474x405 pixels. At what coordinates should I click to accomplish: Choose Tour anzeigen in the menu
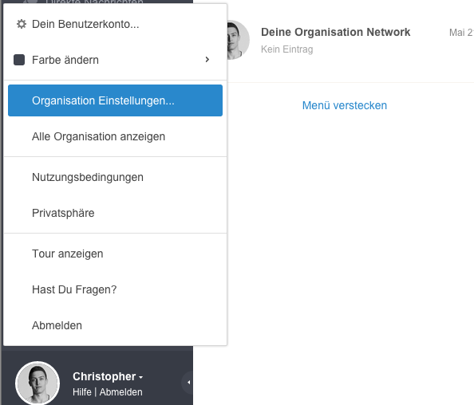pyautogui.click(x=115, y=254)
